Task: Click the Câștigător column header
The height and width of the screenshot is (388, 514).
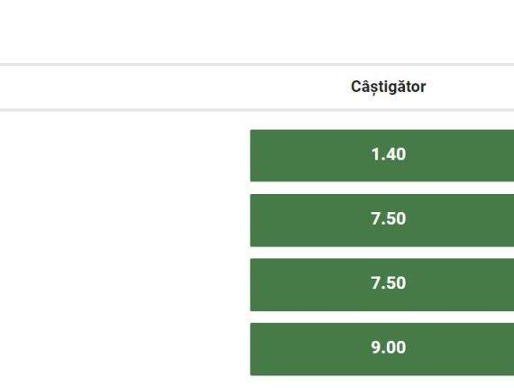Action: point(389,87)
